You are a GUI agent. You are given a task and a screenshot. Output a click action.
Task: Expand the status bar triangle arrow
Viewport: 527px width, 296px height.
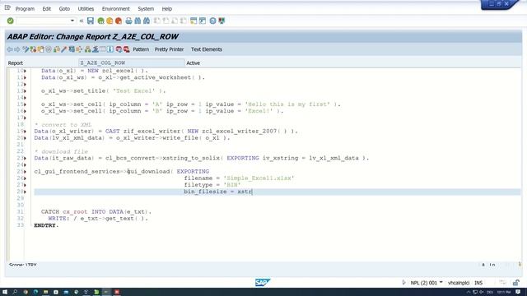[x=403, y=283]
